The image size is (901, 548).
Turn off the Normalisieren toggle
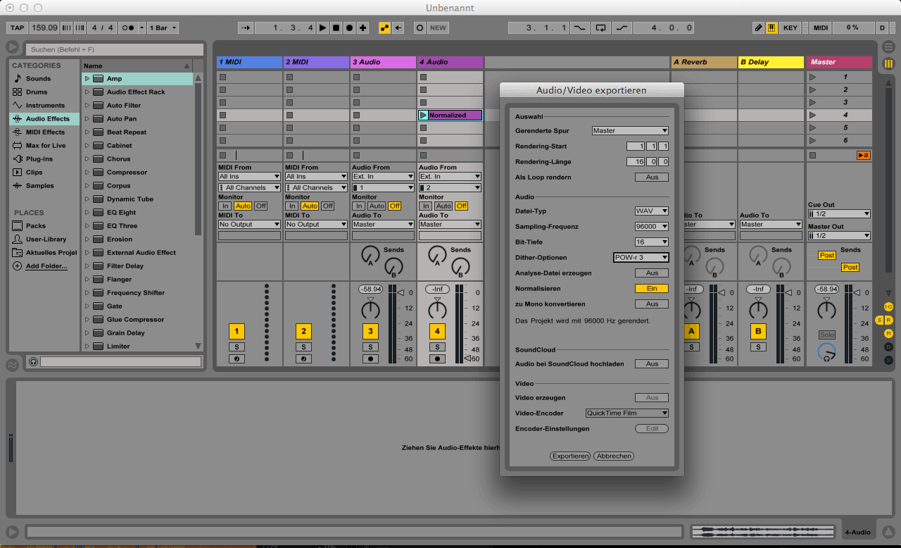(x=651, y=289)
